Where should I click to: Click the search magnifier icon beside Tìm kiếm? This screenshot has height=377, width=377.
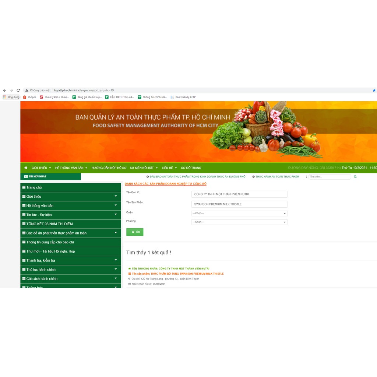point(355,177)
